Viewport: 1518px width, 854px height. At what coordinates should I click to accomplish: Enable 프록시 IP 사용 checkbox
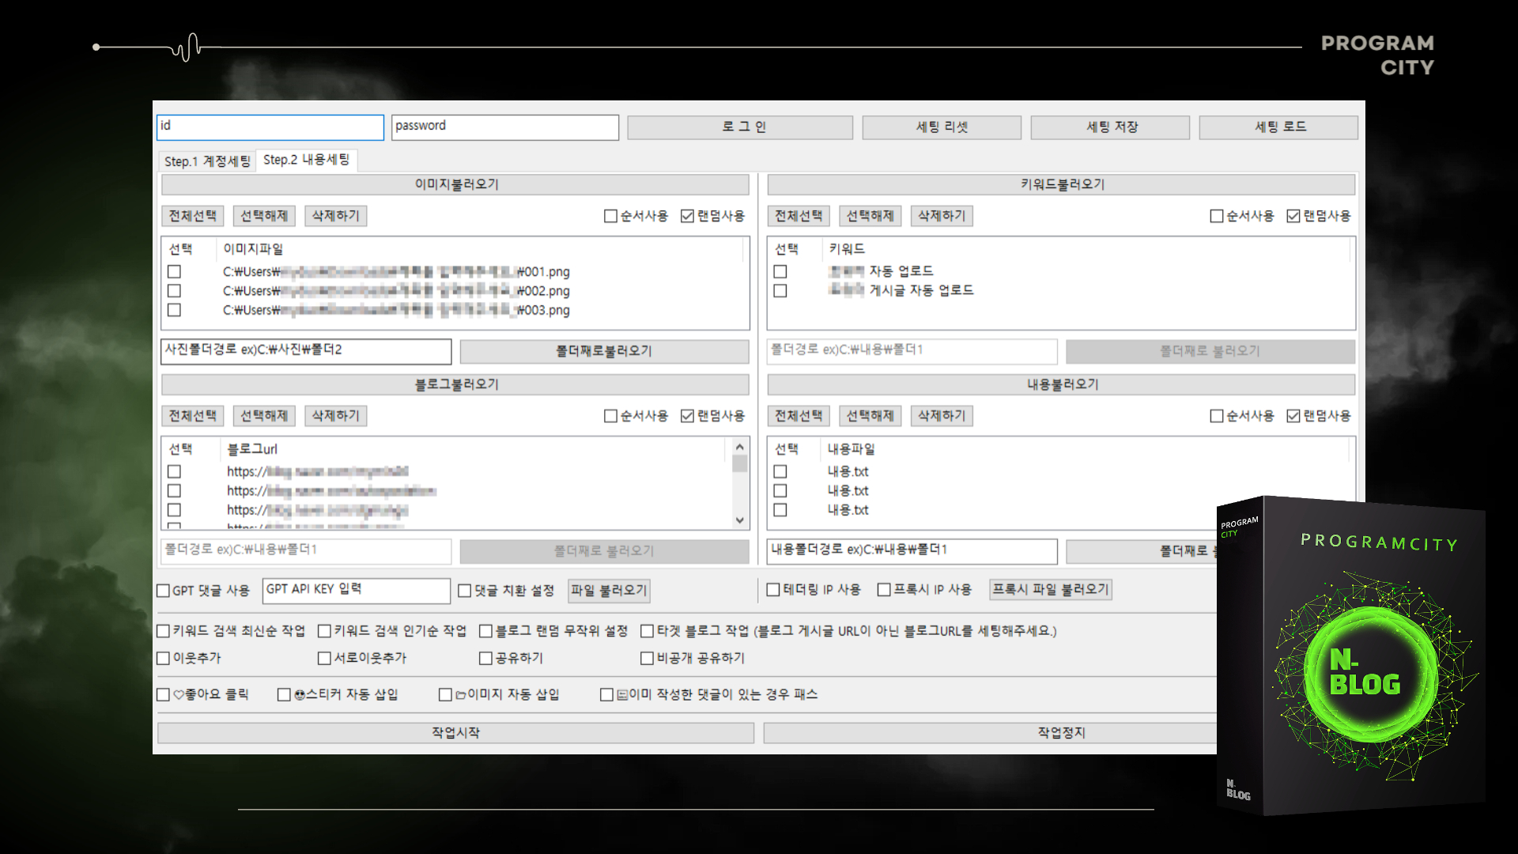924,590
